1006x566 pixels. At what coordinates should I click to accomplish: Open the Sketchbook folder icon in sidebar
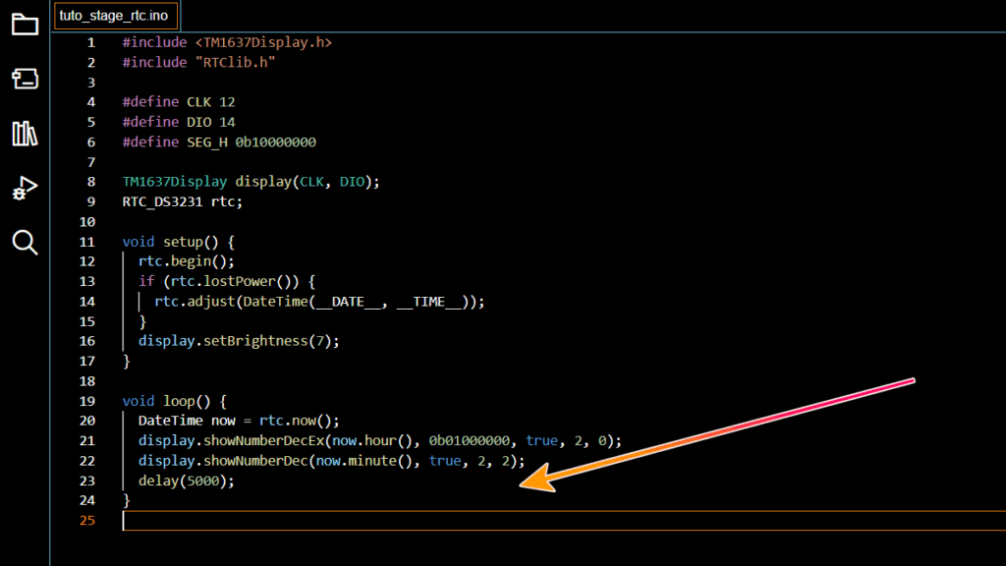[x=25, y=25]
